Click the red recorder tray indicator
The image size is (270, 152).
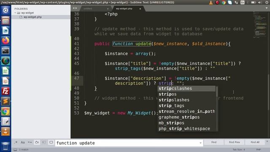click(217, 3)
